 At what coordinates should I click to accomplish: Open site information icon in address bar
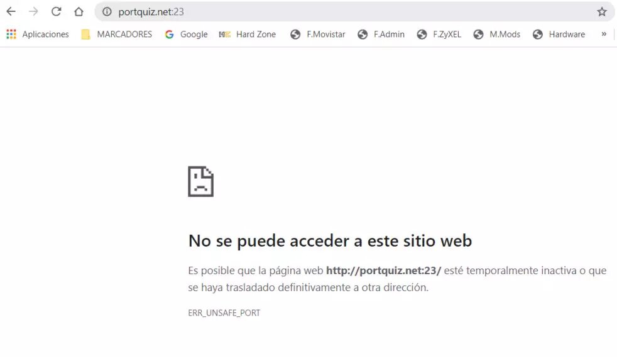click(x=107, y=11)
